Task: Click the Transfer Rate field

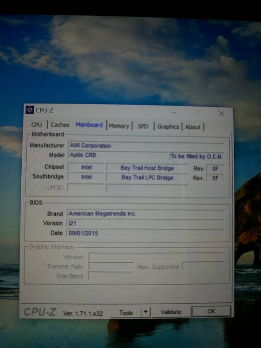Action: (x=111, y=266)
